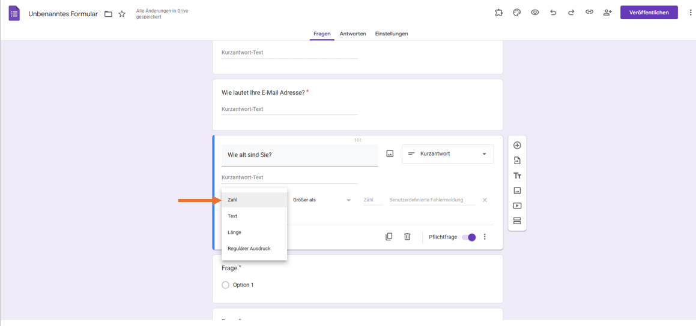
Task: Click the Benutzerdefinierte Fehlermeldung input field
Action: click(x=431, y=200)
